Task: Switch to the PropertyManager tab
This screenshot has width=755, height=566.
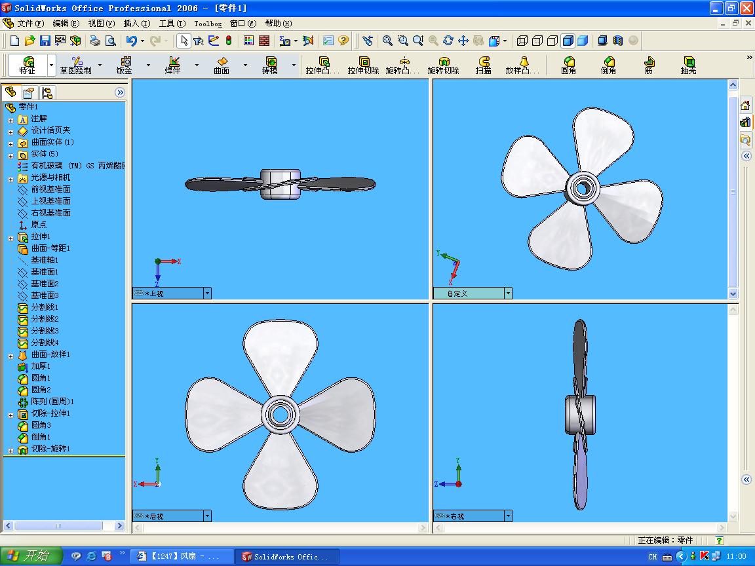Action: [x=29, y=92]
